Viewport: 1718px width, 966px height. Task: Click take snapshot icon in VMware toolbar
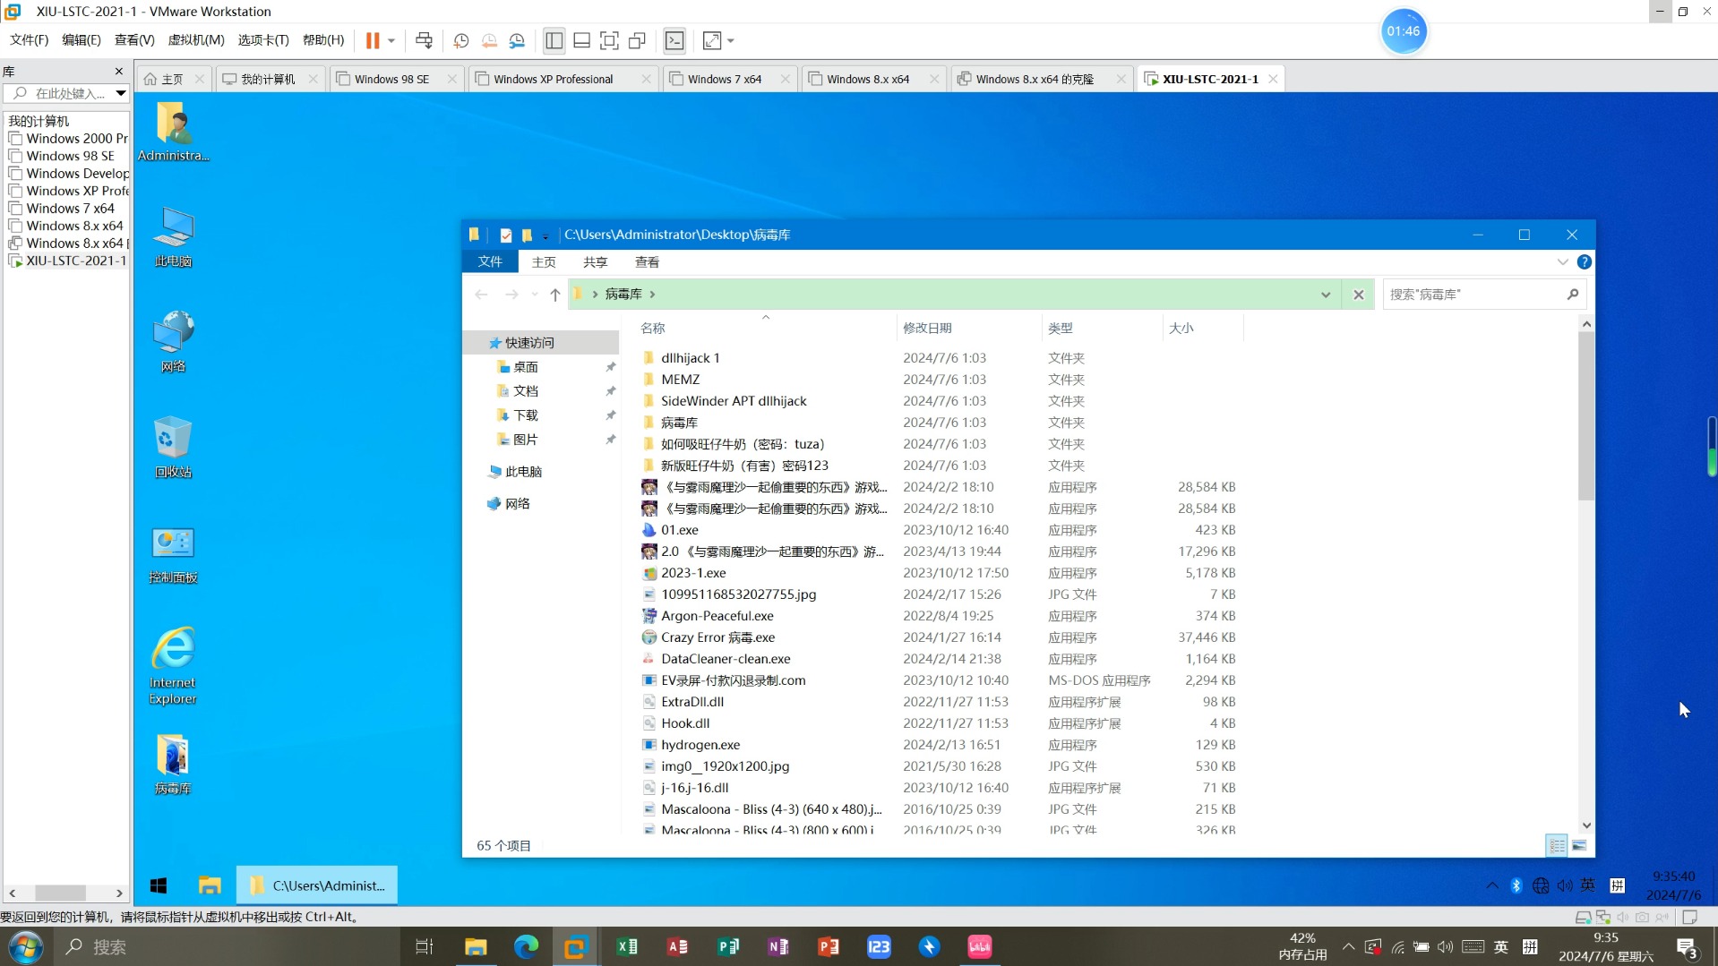tap(461, 40)
